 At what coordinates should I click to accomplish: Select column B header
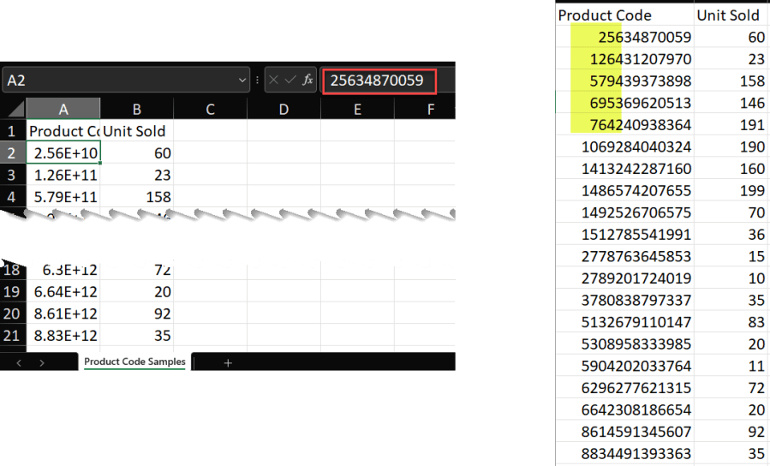click(136, 109)
